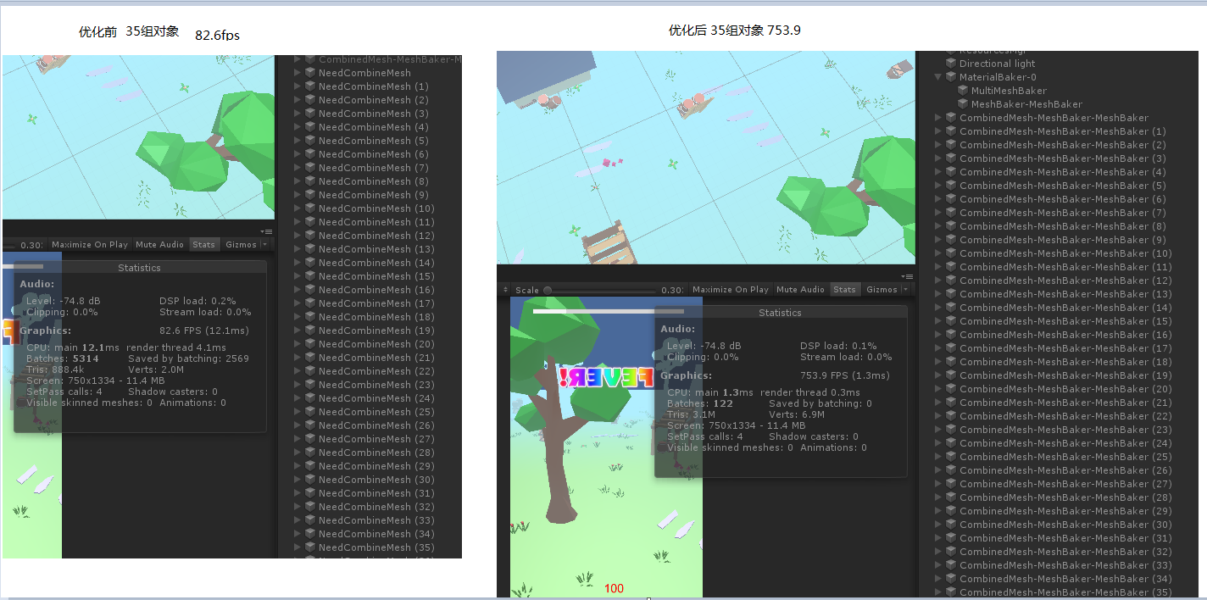Toggle Mute Audio in right screenshot
Image resolution: width=1207 pixels, height=600 pixels.
pos(800,290)
